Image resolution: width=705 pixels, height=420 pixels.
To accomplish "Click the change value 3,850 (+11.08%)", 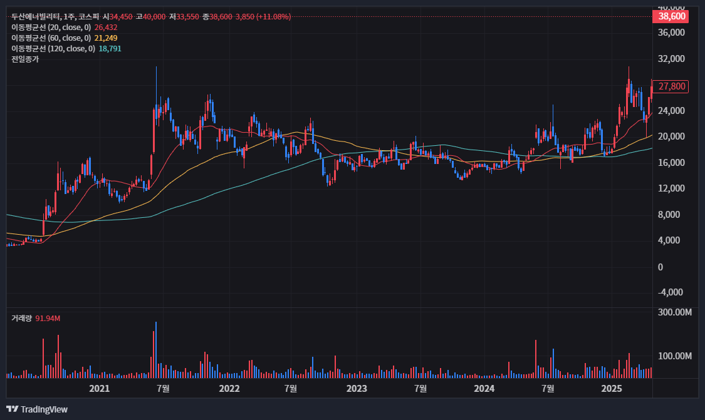I will [263, 17].
